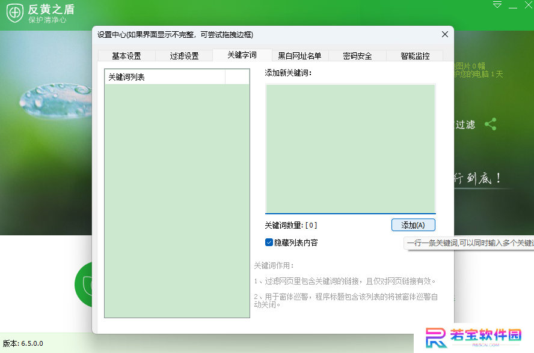Uncheck the 隐藏列表内容 checkbox
Screen dimensions: 534x353
point(269,243)
